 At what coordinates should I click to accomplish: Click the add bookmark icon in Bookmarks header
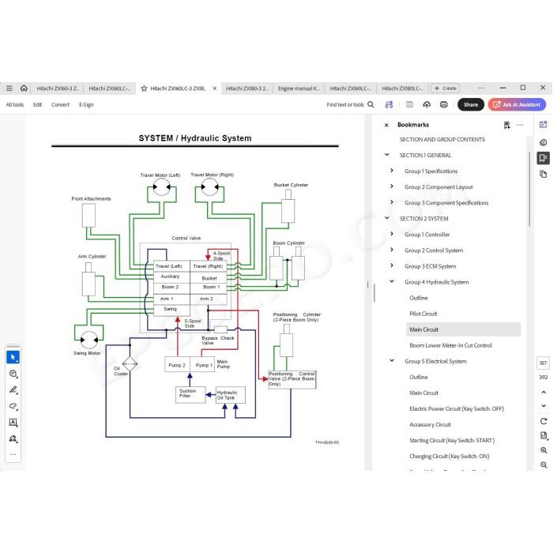507,125
